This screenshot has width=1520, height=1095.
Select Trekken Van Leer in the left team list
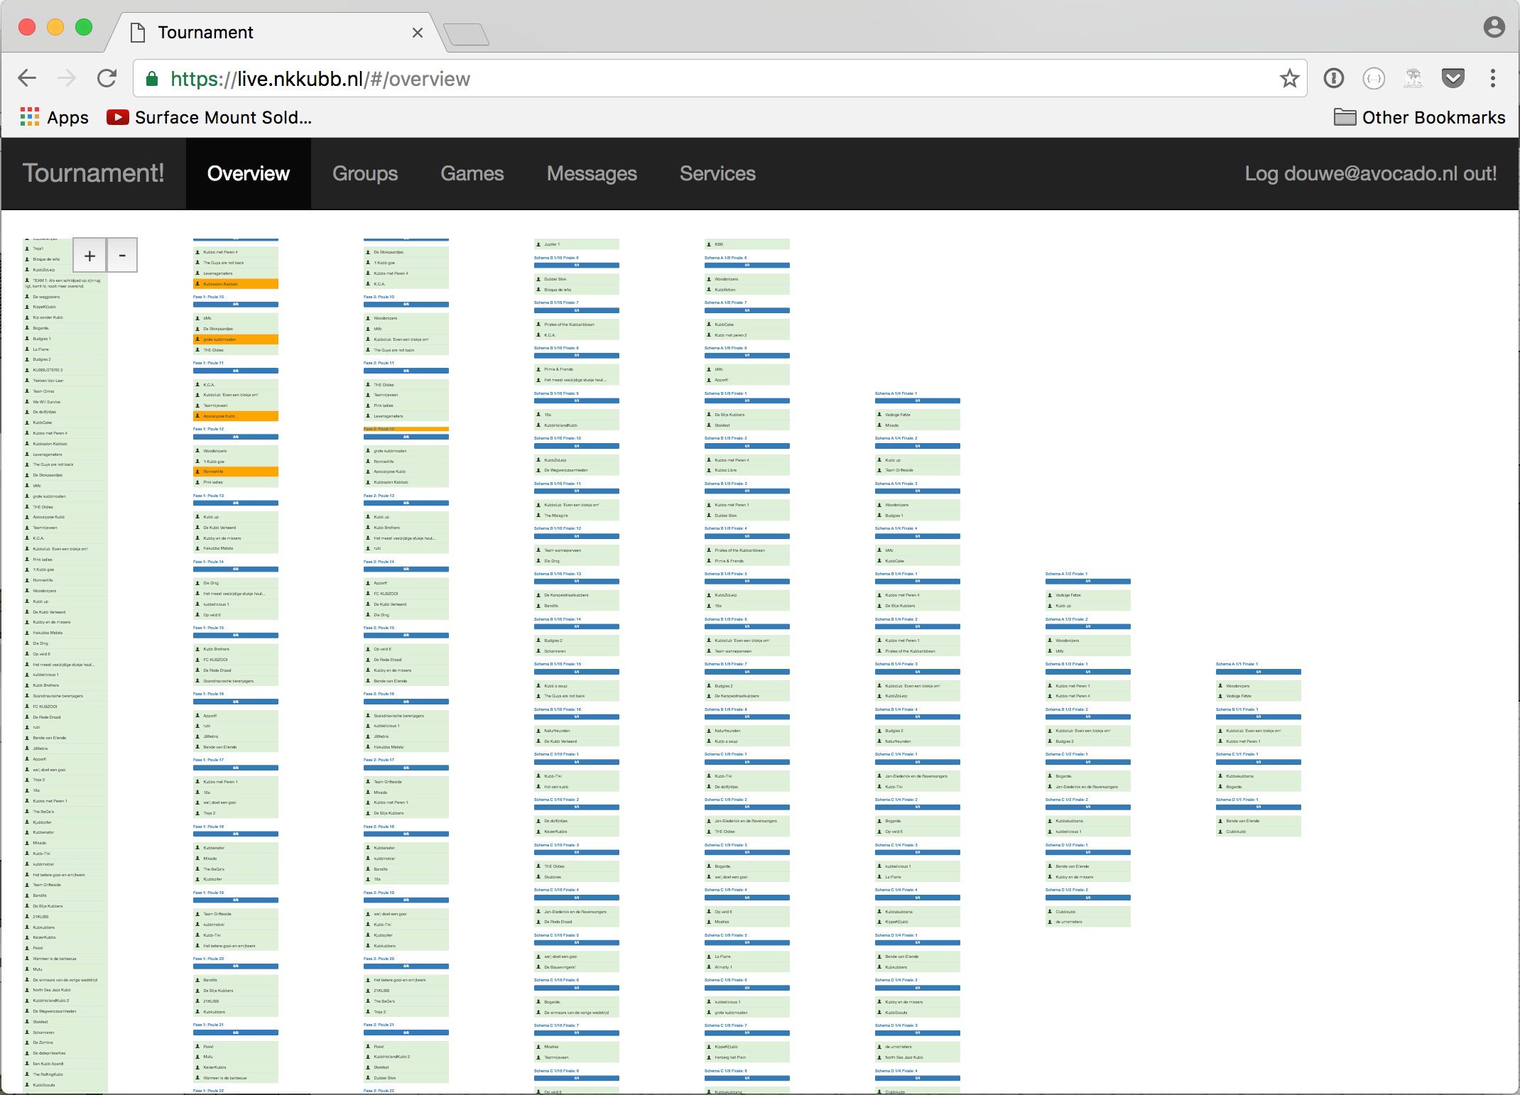tap(65, 381)
